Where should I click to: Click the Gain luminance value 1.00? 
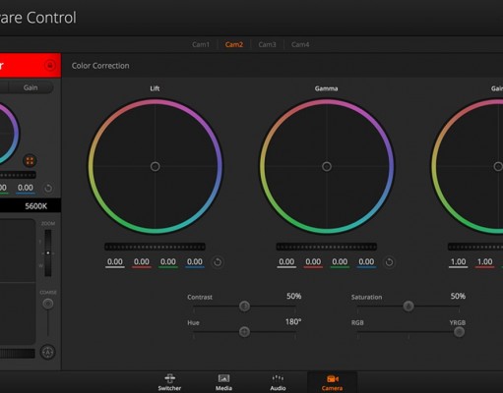[x=458, y=262]
